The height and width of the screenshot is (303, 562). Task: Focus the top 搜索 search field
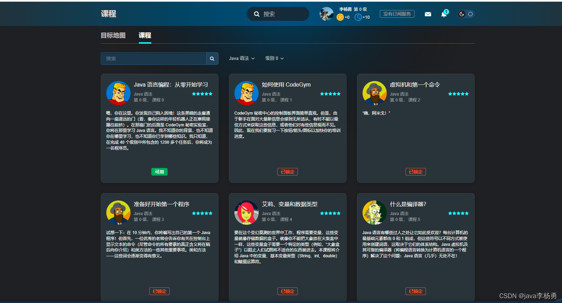[278, 14]
